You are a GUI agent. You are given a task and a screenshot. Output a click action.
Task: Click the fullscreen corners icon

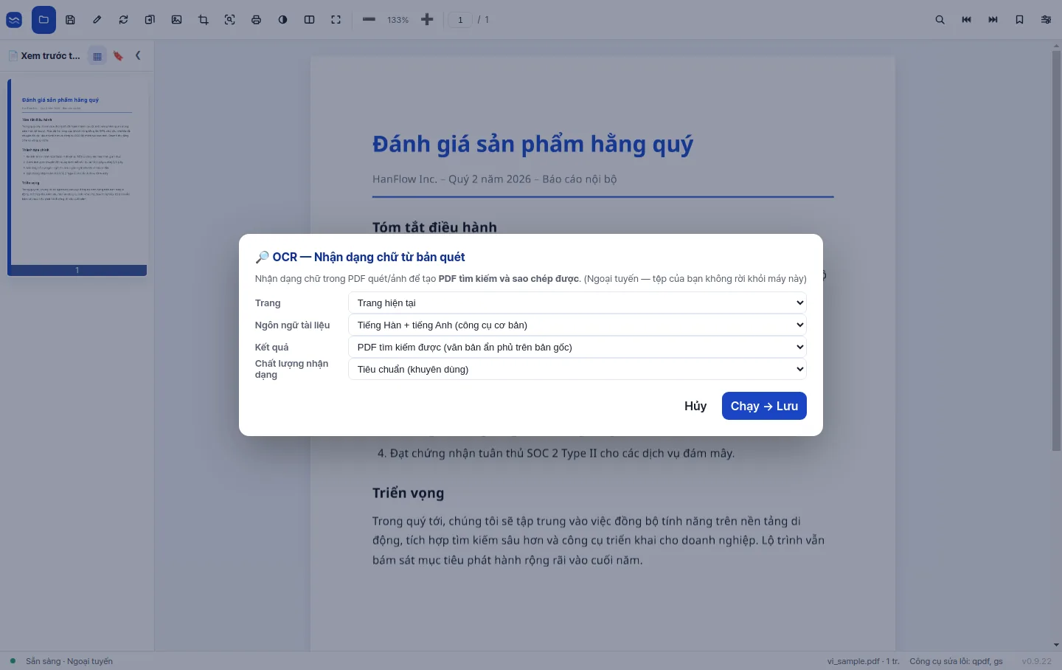pyautogui.click(x=336, y=20)
